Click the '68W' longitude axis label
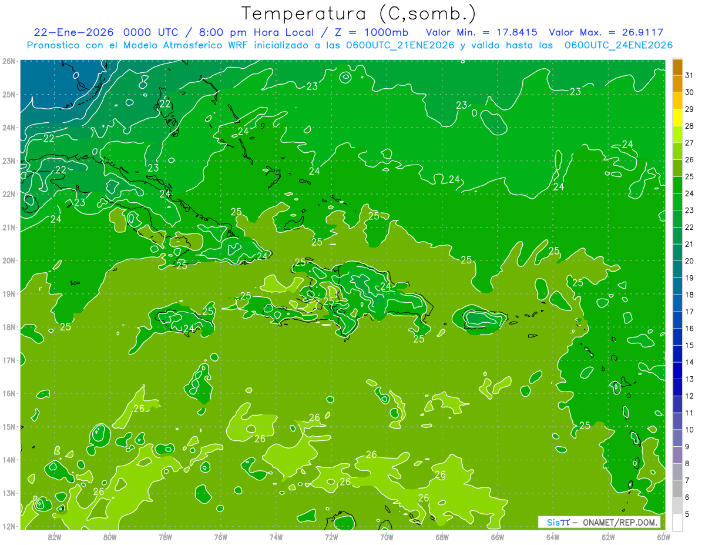This screenshot has height=545, width=705. point(442,537)
